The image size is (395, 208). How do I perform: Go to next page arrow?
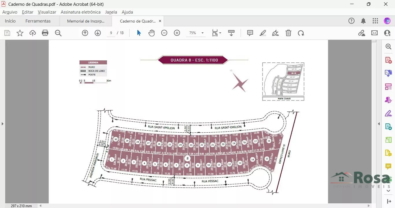point(98,33)
